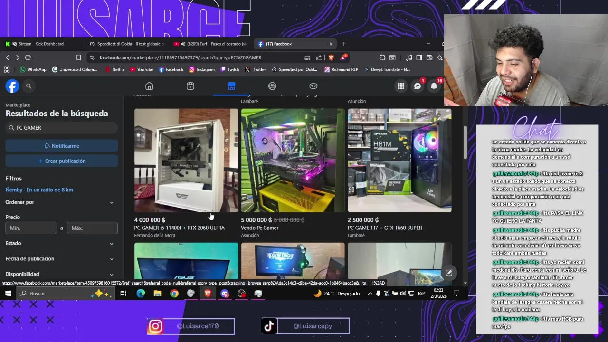Viewport: 608px width, 342px height.
Task: Open Brave Leo AI sparkle icon
Action: coord(440,57)
